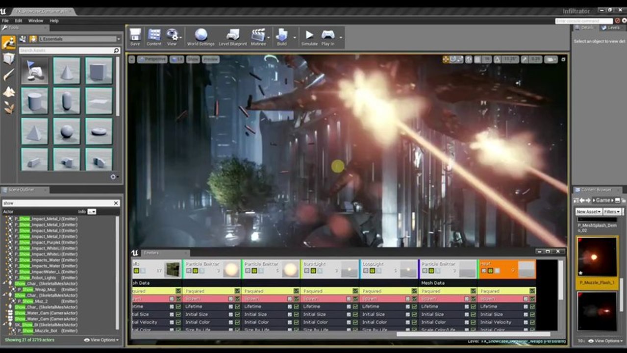Click the LoopLight emitter thumbnail
The image size is (627, 353).
tap(408, 270)
